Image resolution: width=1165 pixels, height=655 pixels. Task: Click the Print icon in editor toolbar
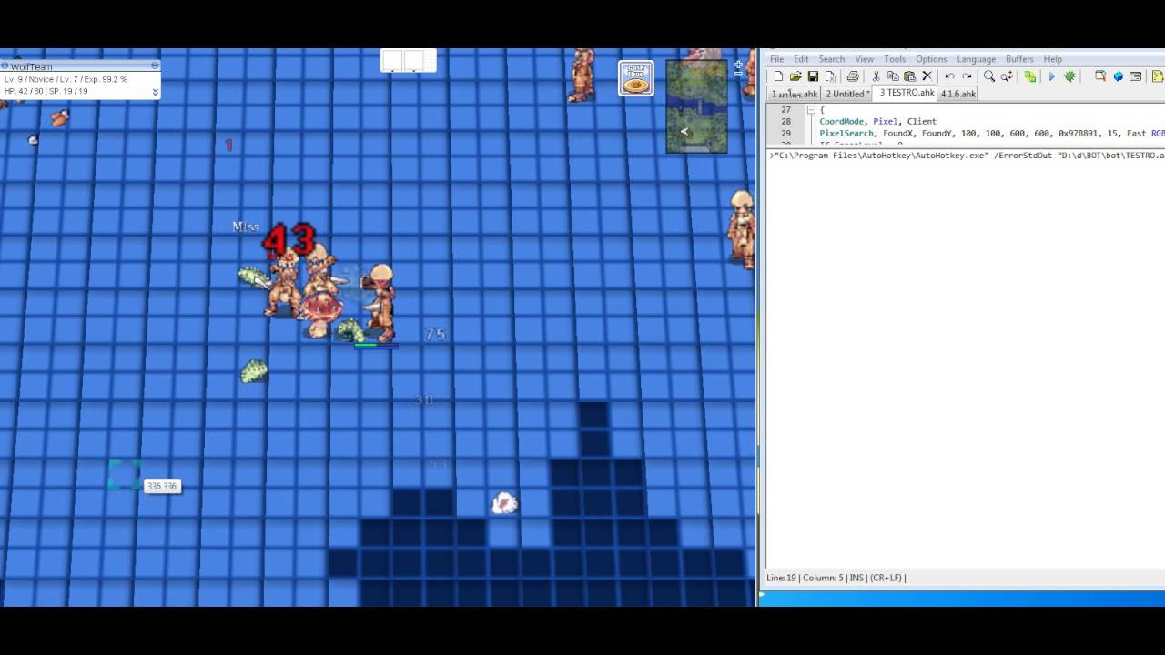[x=853, y=76]
